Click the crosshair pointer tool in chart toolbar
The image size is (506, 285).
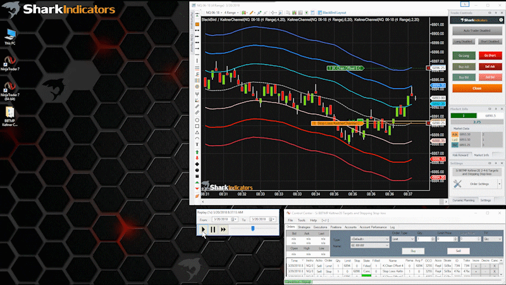click(273, 13)
